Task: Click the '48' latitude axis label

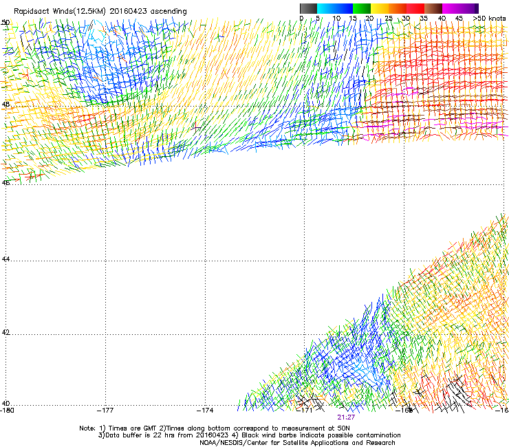Action: point(6,105)
